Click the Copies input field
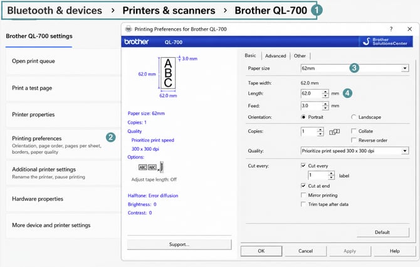Image resolution: width=420 pixels, height=267 pixels. tap(309, 131)
